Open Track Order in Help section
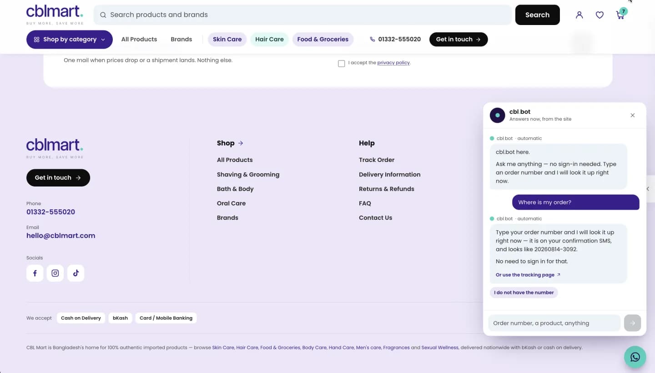Screen dimensions: 655x373 tap(377, 160)
